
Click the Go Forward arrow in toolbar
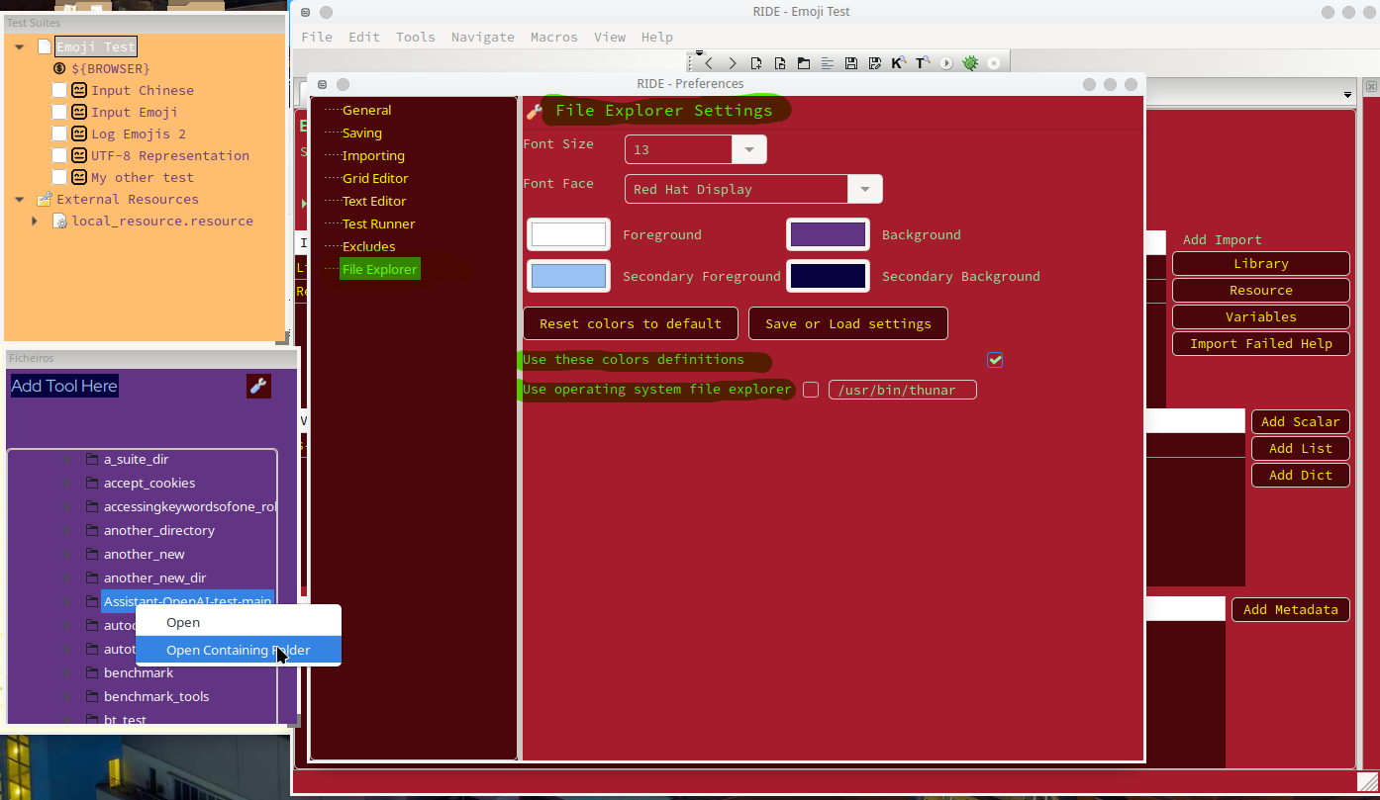[733, 63]
